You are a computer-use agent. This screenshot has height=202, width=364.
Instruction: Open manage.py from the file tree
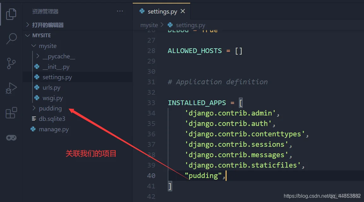coord(77,129)
